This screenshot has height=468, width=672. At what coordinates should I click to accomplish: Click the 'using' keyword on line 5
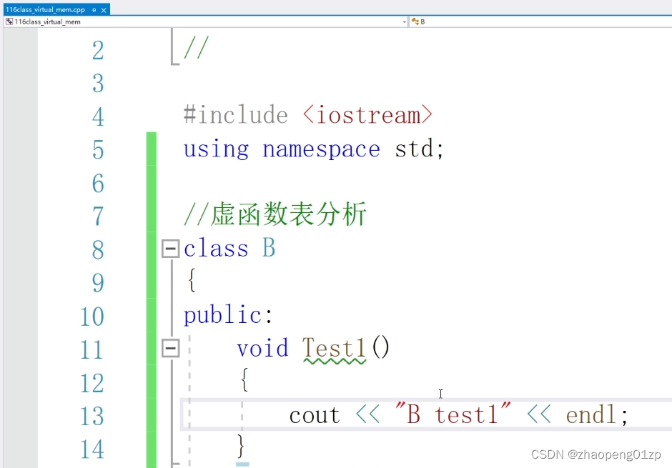[216, 150]
